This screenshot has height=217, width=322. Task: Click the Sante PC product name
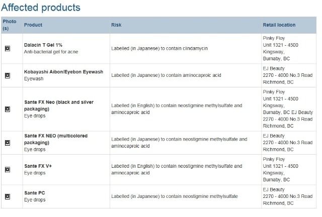click(x=35, y=193)
